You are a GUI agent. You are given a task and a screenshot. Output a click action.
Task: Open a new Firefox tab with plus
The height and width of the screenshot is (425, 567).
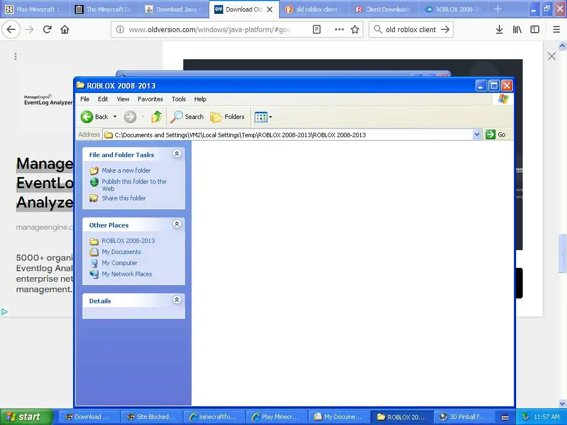click(x=498, y=9)
